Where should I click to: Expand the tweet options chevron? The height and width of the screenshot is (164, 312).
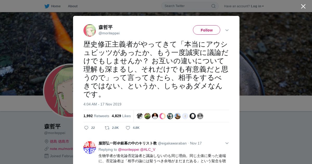pos(227,30)
